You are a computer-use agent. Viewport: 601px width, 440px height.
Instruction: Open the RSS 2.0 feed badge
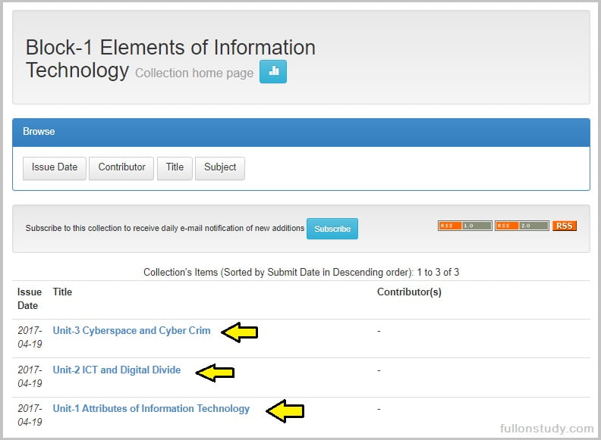tap(521, 226)
